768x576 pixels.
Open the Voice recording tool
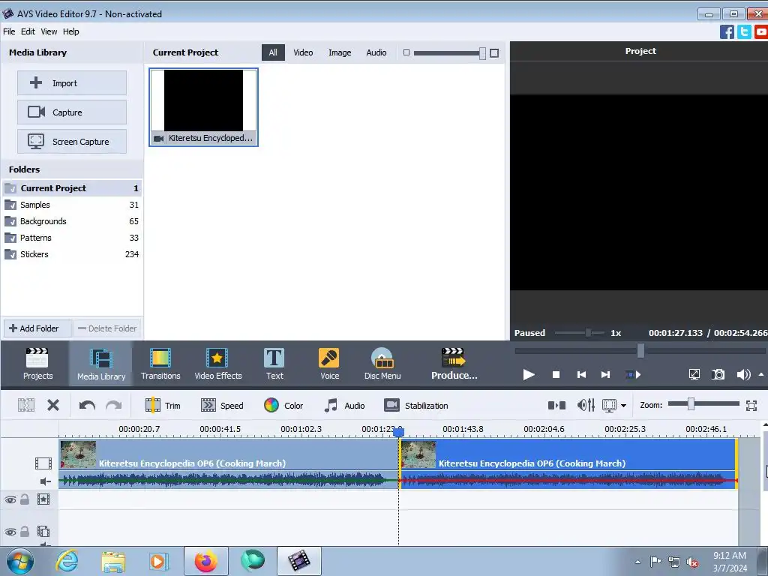[x=329, y=364]
